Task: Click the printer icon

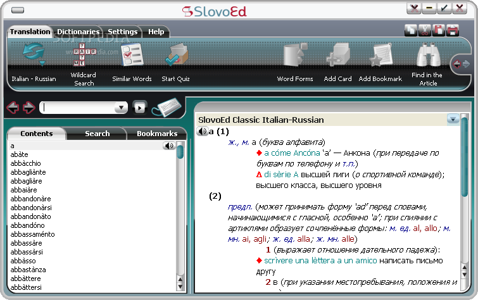Action: (x=453, y=30)
